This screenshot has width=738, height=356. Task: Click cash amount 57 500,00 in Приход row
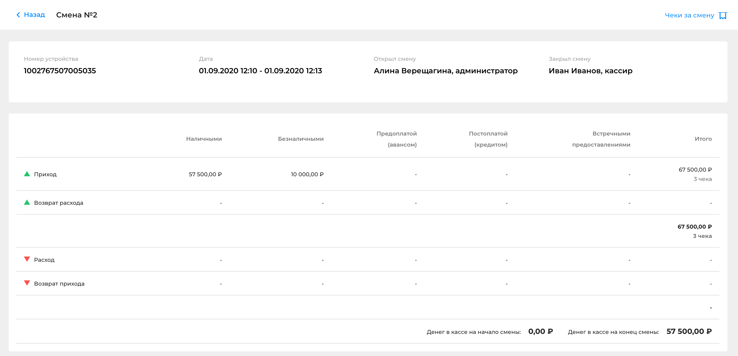(x=205, y=174)
